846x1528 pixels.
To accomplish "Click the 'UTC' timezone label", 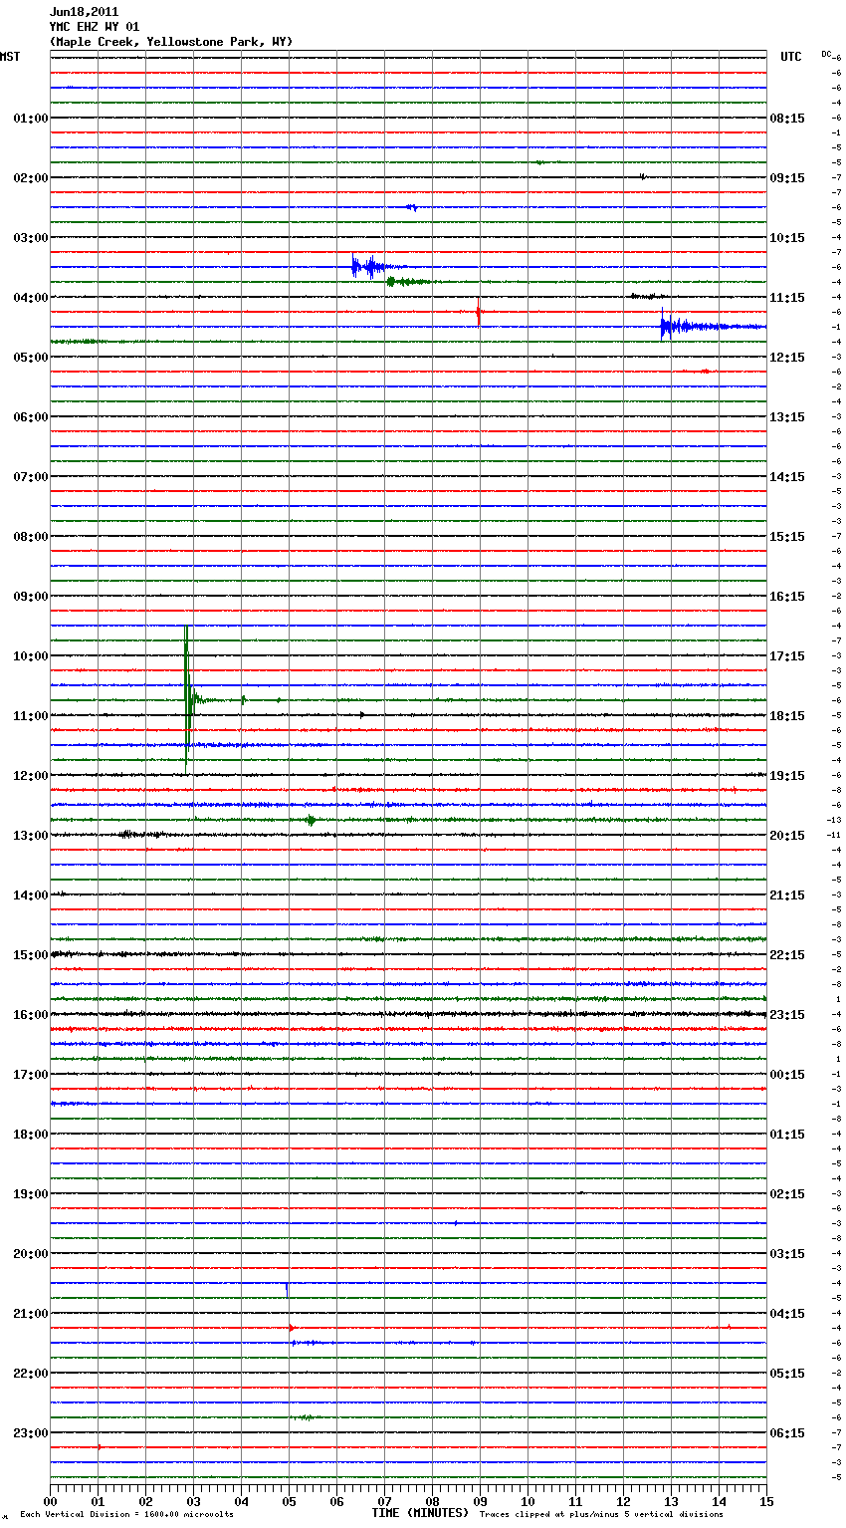I will (791, 57).
